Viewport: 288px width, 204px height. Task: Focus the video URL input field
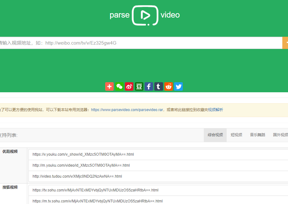pos(141,43)
